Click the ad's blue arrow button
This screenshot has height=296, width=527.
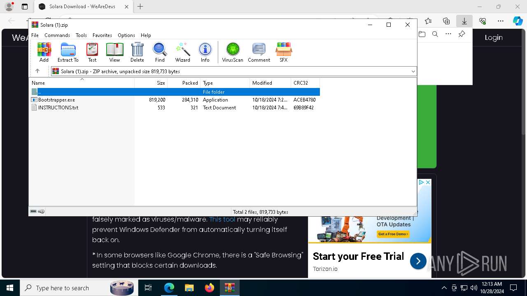418,261
